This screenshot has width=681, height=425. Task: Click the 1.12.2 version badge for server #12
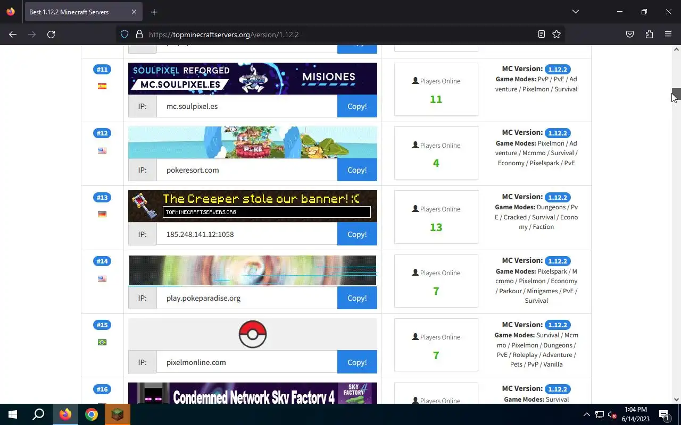click(x=558, y=133)
